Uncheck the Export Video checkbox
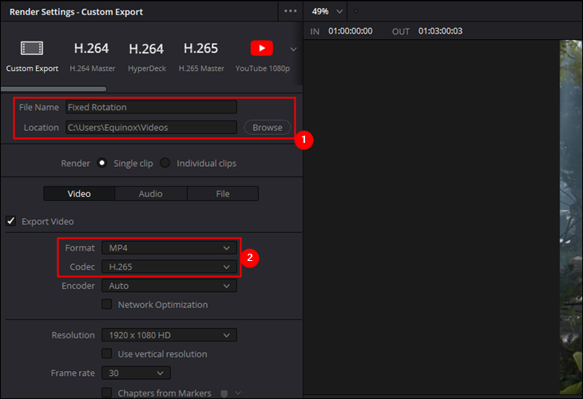The height and width of the screenshot is (399, 583). click(11, 221)
